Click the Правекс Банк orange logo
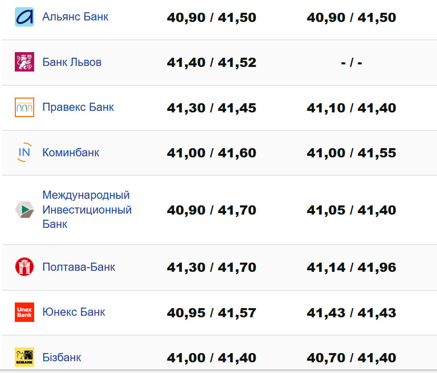The image size is (437, 373). pyautogui.click(x=25, y=107)
